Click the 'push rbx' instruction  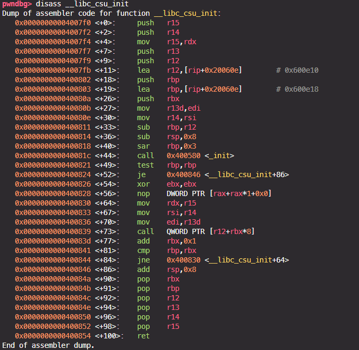[158, 99]
